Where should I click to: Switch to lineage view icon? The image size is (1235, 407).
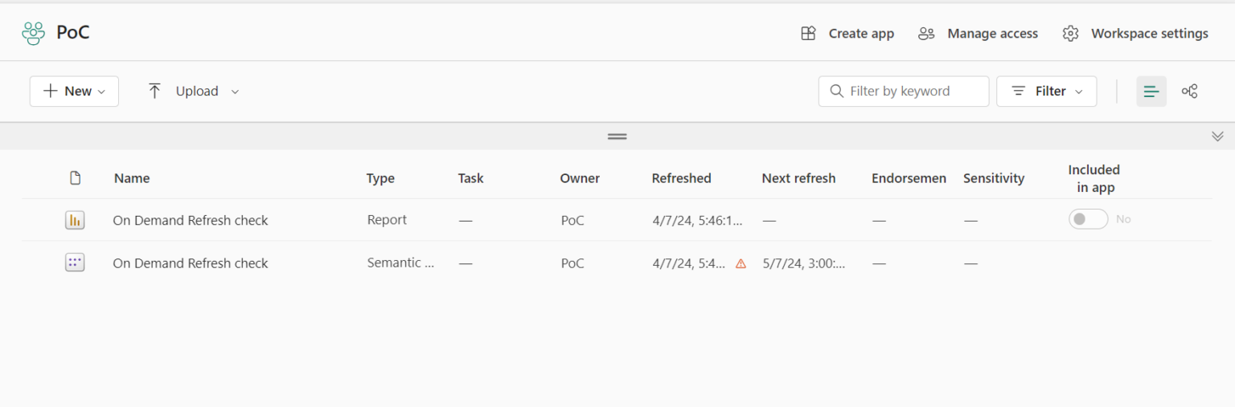point(1190,92)
